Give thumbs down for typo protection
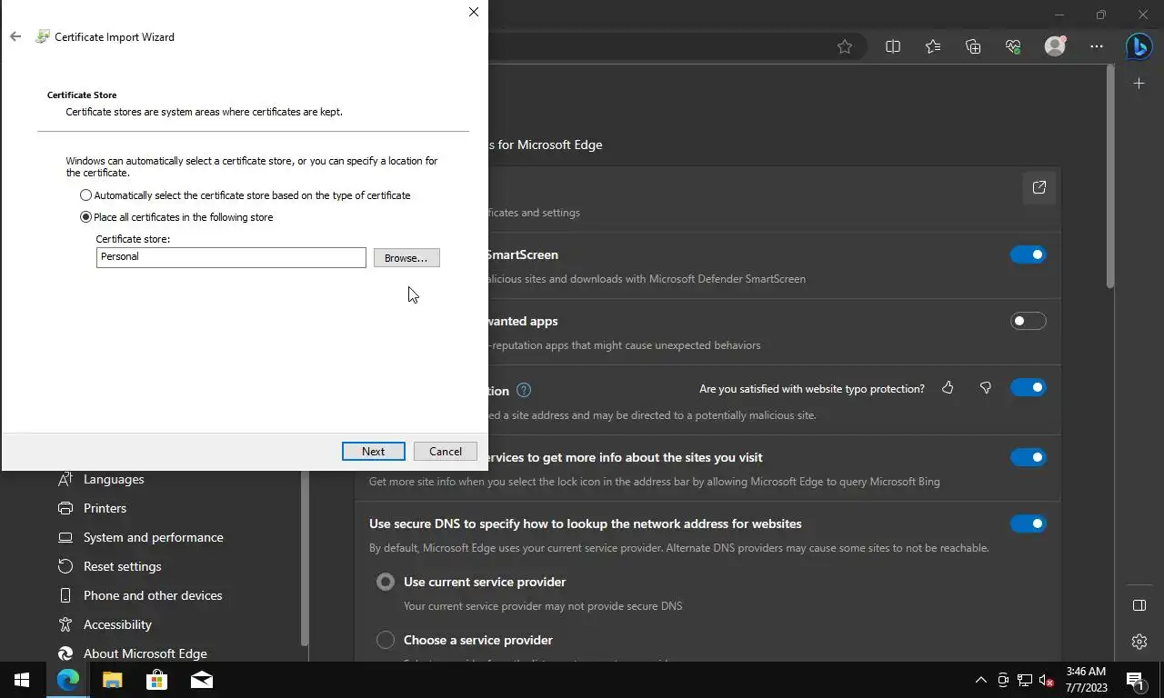 (986, 388)
